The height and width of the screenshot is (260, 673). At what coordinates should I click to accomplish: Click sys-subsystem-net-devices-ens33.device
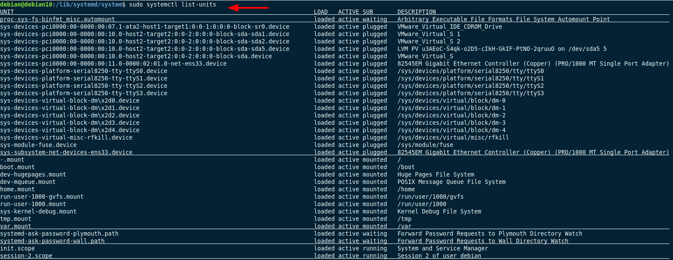tap(66, 152)
